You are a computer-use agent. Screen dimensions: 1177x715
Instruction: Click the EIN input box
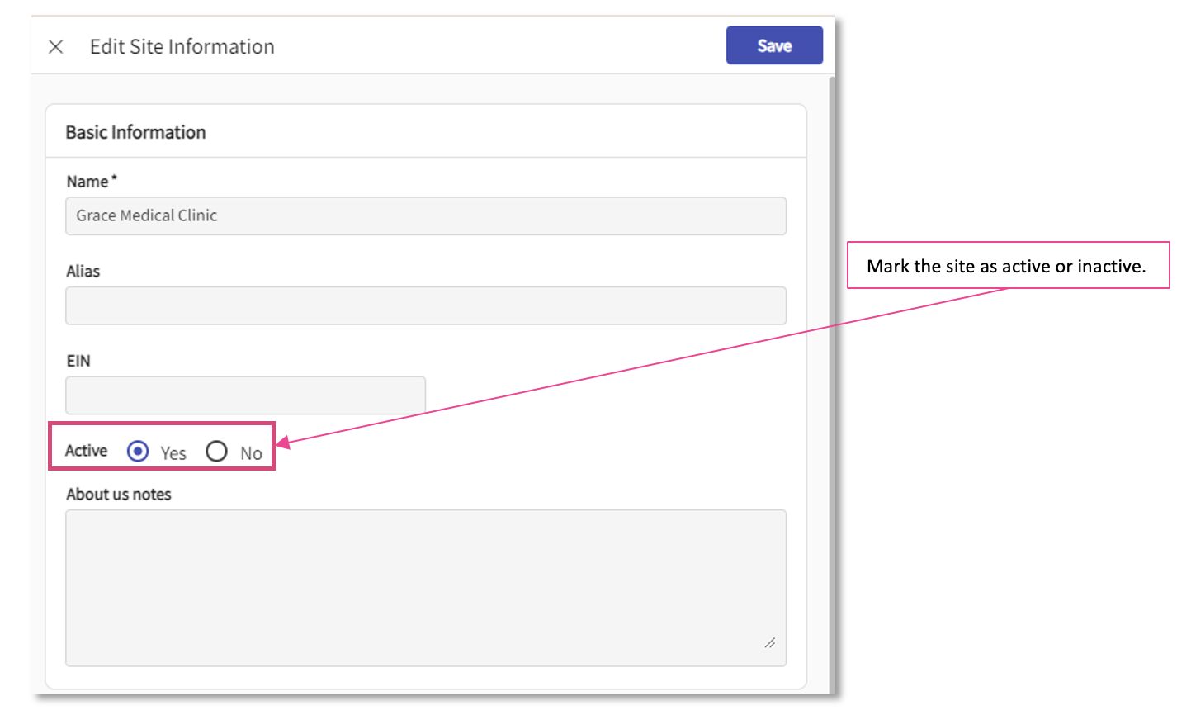click(245, 395)
